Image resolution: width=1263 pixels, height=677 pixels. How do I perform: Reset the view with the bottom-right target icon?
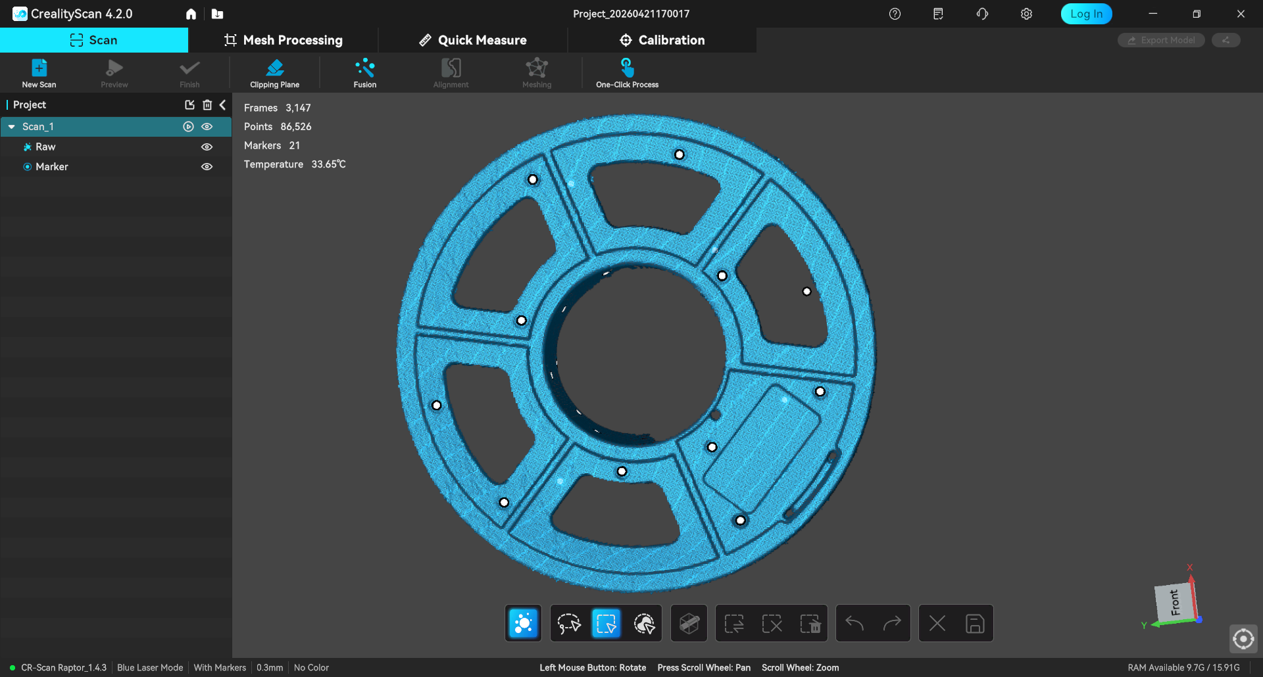pos(1243,638)
